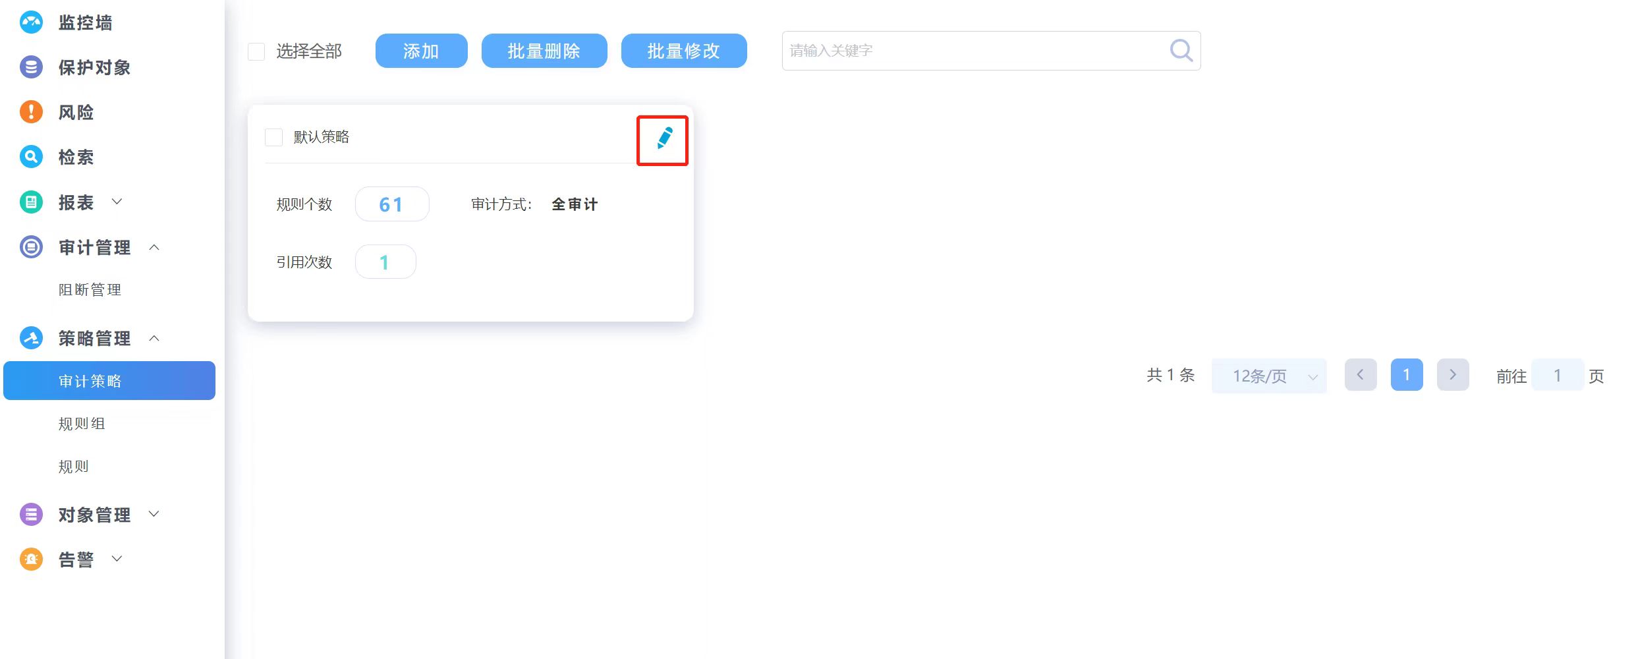Tick the 默认策略 card checkbox
This screenshot has height=659, width=1636.
[273, 137]
